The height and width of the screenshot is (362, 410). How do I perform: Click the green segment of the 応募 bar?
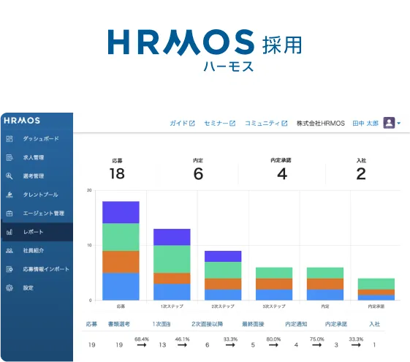pos(121,237)
